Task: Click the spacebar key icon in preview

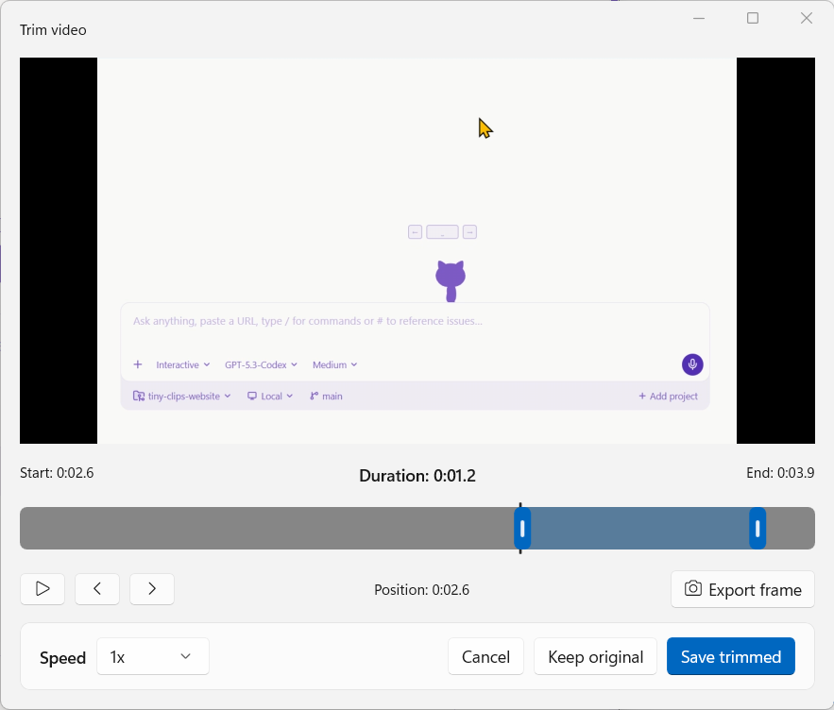Action: coord(443,232)
